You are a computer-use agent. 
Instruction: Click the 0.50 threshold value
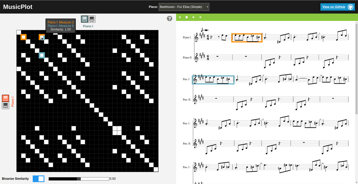113,179
